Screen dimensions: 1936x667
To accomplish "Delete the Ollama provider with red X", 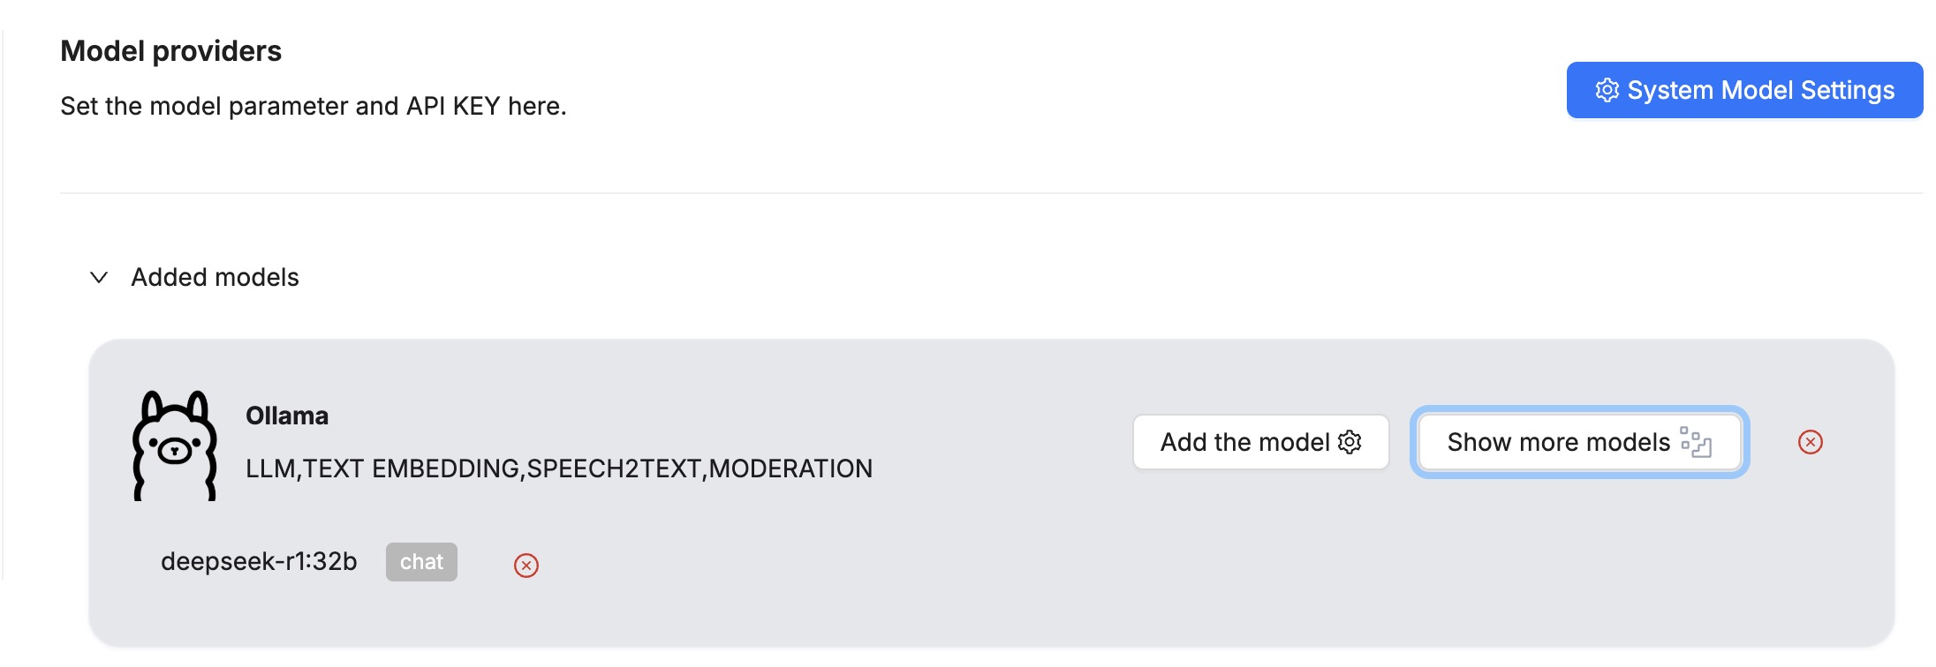I will [1810, 442].
